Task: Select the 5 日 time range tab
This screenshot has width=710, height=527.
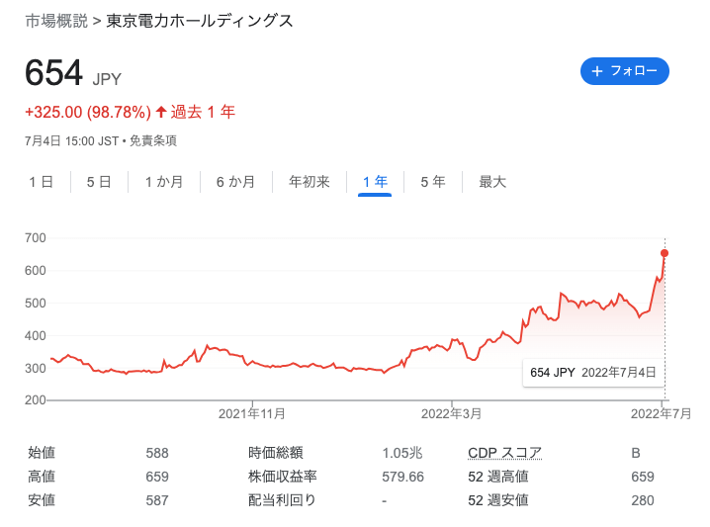Action: pos(99,182)
